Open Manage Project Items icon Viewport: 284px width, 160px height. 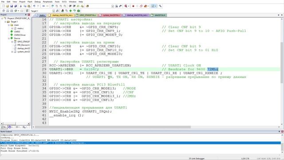click(63, 11)
